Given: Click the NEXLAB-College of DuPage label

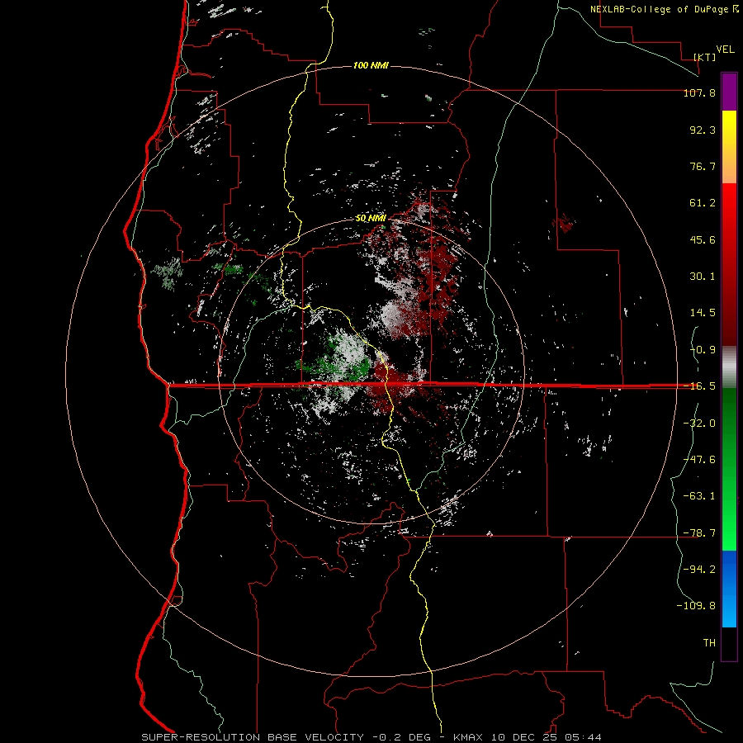Looking at the screenshot, I should [x=664, y=9].
